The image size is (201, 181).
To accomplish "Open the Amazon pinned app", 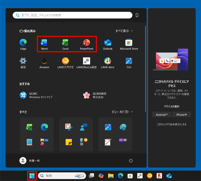I will point(44,62).
